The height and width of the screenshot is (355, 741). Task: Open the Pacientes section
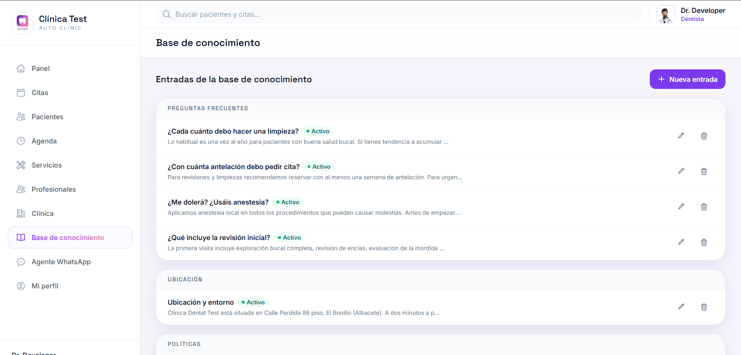coord(70,117)
